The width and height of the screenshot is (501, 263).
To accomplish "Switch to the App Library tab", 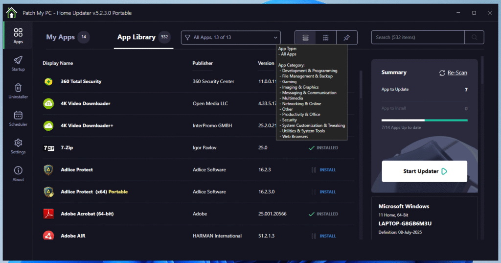I will 136,37.
